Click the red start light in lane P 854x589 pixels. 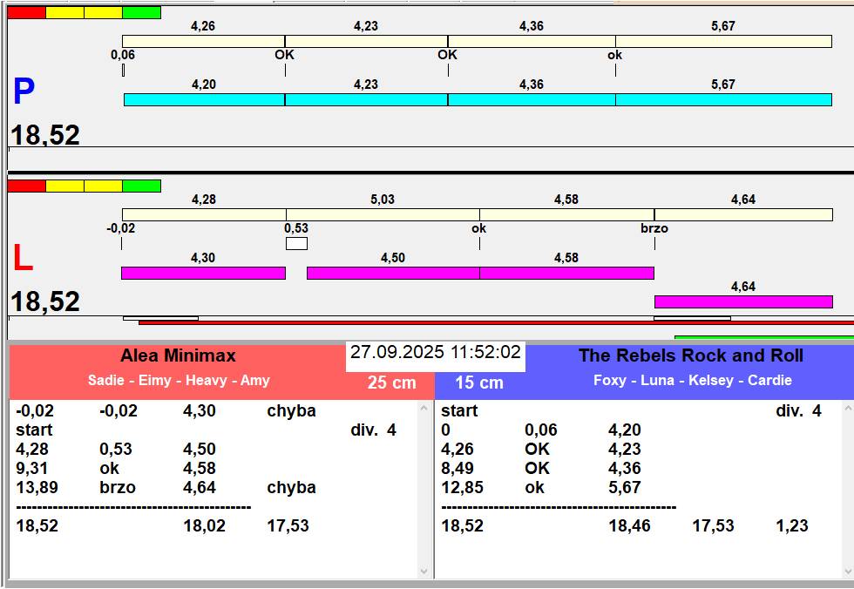point(27,12)
